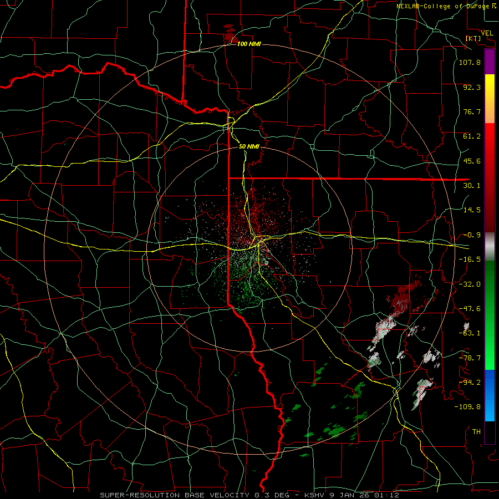Click the -63.1 velocity scale value
Screen dimensions: 499x499
[x=470, y=333]
